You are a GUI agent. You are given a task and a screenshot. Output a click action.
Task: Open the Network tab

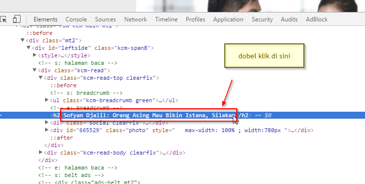[x=136, y=19]
